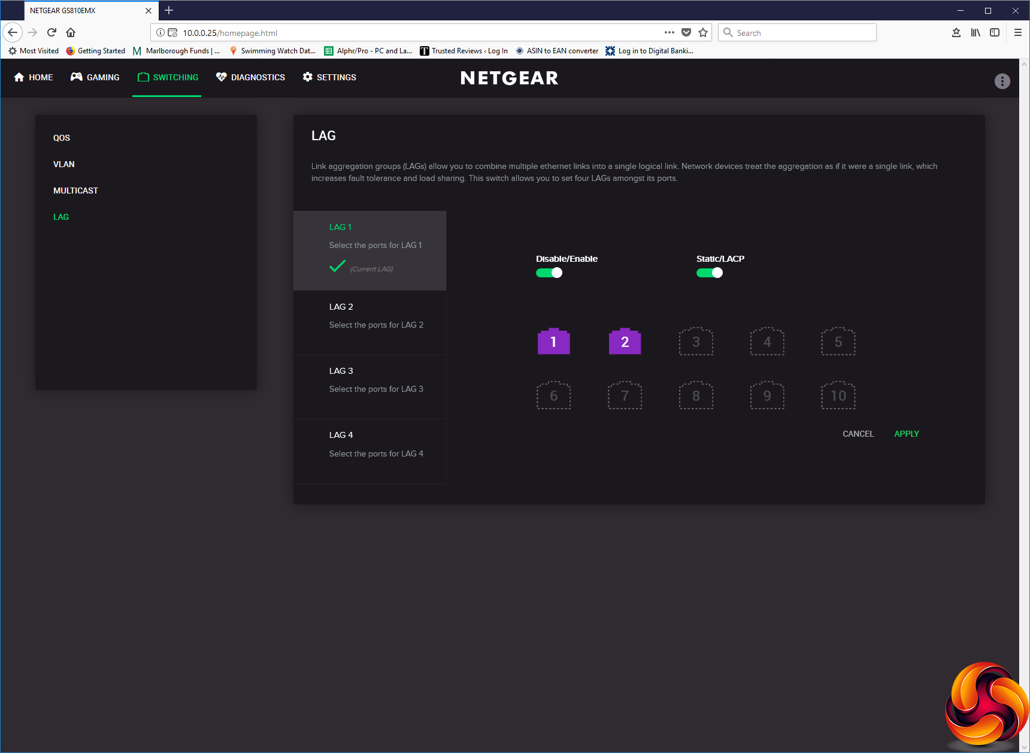The height and width of the screenshot is (753, 1030).
Task: Open a new browser tab
Action: (169, 10)
